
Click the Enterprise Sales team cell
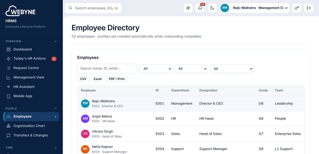click(288, 134)
